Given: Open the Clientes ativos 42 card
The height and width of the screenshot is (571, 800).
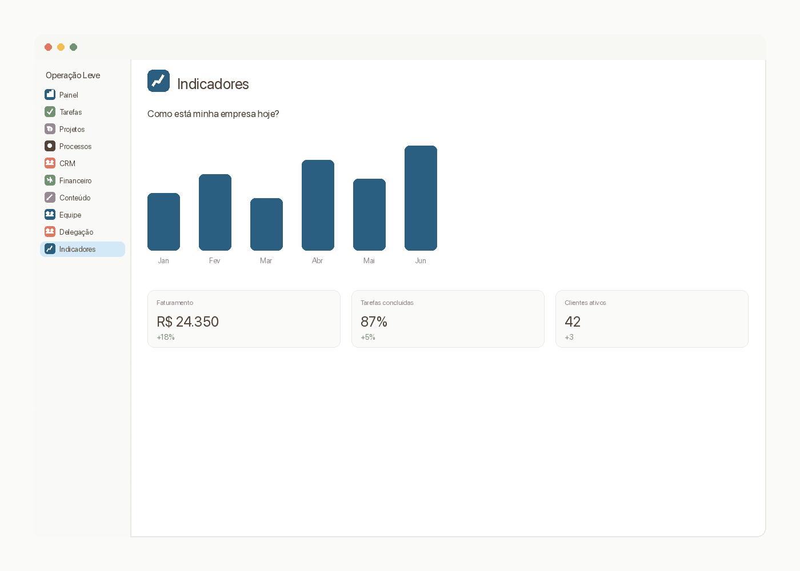Looking at the screenshot, I should (x=652, y=319).
